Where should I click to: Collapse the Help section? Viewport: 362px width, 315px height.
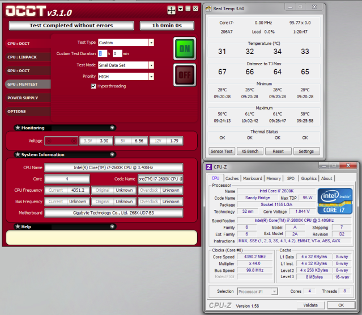pos(112,226)
